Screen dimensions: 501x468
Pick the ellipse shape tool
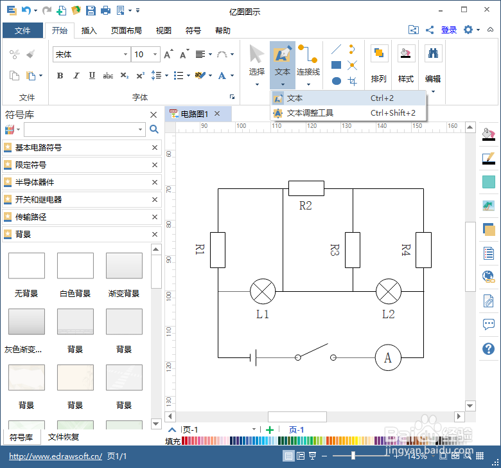click(336, 81)
